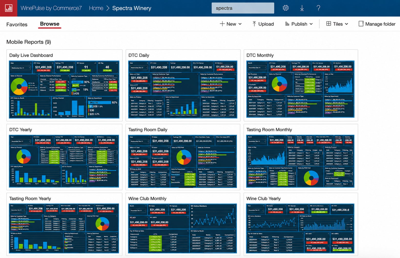
Task: Click the Tiles grid view icon
Action: [x=329, y=24]
